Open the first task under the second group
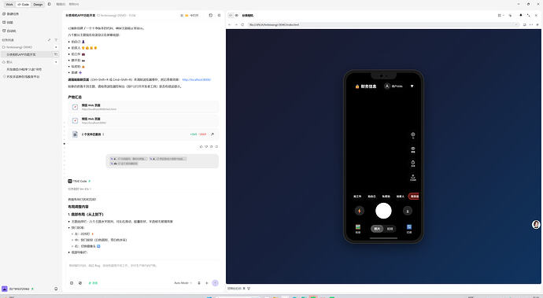This screenshot has width=543, height=298. pos(24,69)
